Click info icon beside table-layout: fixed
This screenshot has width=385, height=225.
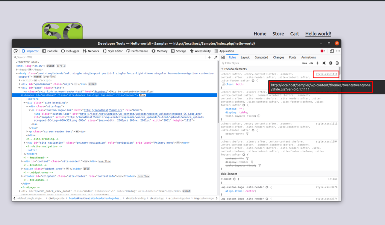tap(259, 116)
